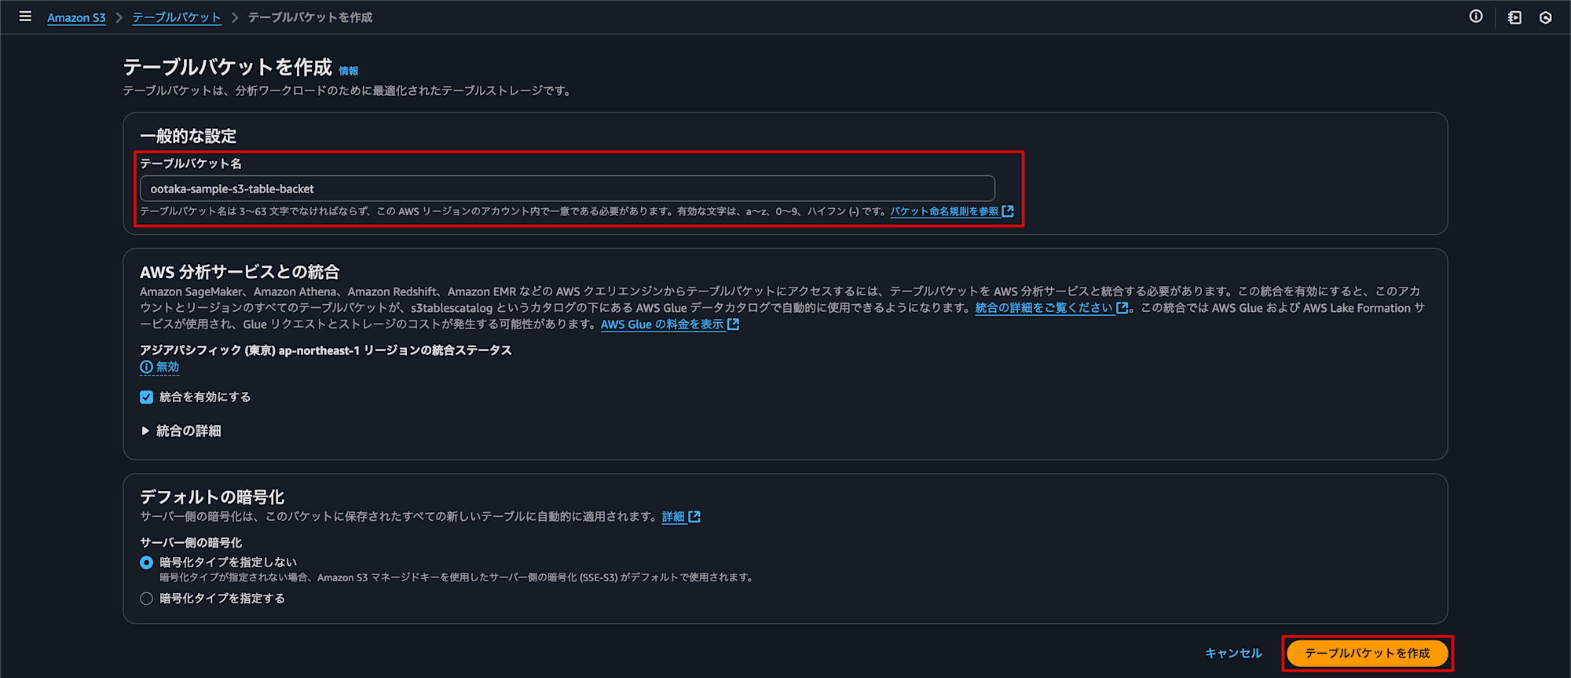
Task: Click the hexagon icon in top-right corner
Action: [1545, 17]
